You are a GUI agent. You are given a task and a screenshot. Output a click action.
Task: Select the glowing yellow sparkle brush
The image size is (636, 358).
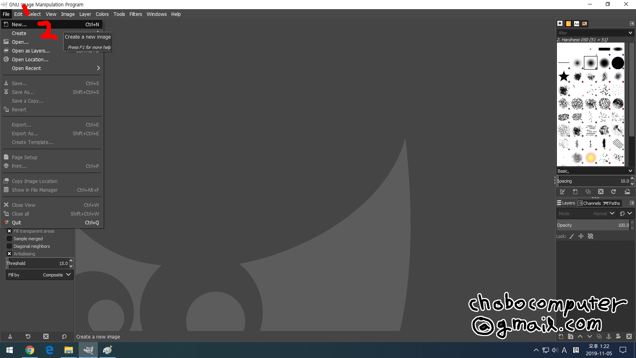pos(591,158)
